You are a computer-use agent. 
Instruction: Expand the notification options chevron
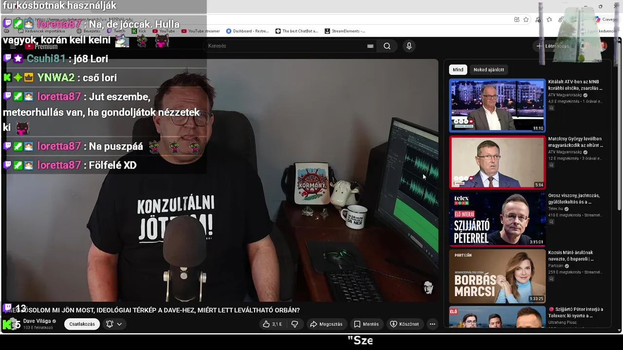tap(119, 324)
